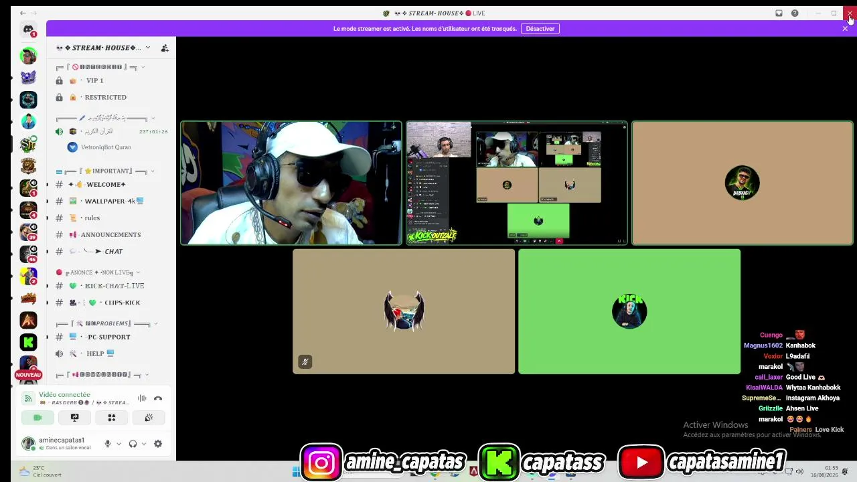Collapse the Arabic-titled category above the Quran channel
The width and height of the screenshot is (857, 482).
[106, 118]
